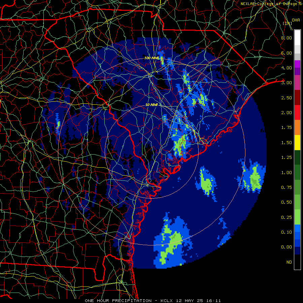The height and width of the screenshot is (303, 303).
Task: Click the 0.00 legend value
Action: (287, 247)
